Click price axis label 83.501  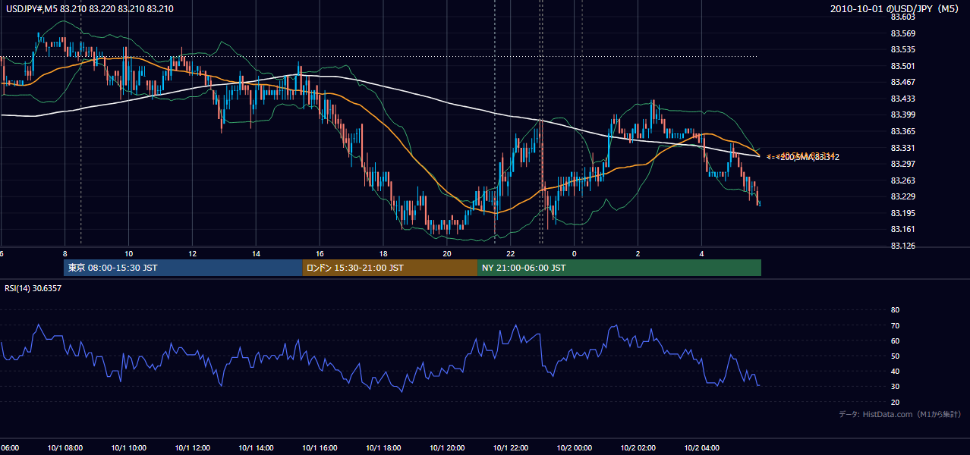[902, 66]
